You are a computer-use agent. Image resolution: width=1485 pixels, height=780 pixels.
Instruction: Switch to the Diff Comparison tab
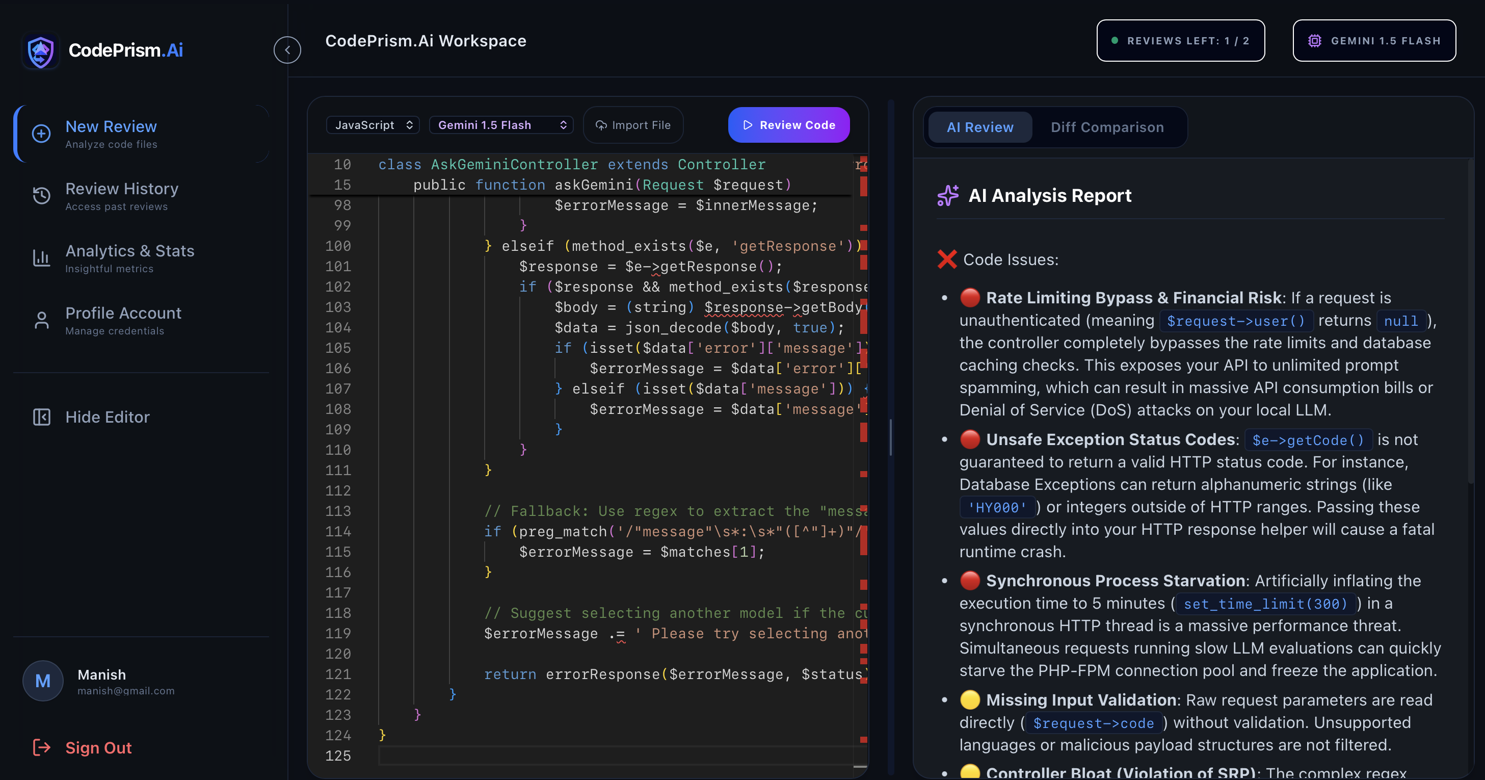coord(1107,127)
